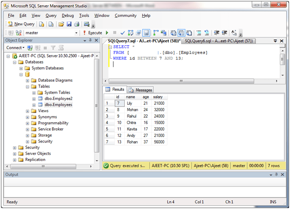Screen dimensions: 290x209
Task: Open the File menu
Action: pyautogui.click(x=11, y=16)
